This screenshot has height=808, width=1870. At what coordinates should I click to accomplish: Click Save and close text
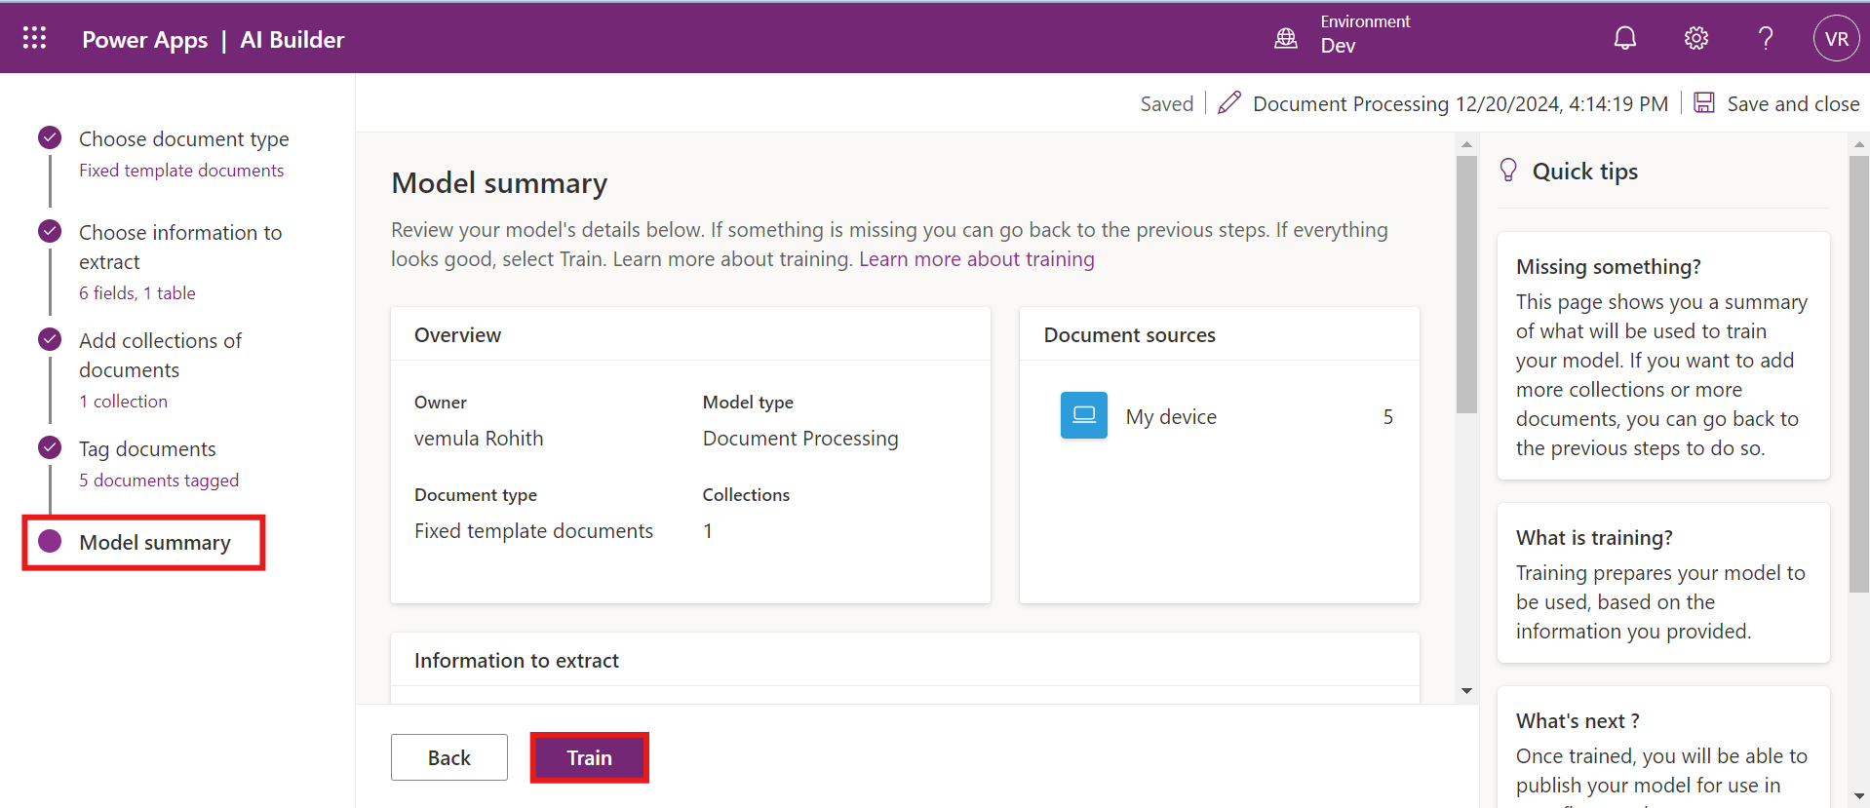1792,104
